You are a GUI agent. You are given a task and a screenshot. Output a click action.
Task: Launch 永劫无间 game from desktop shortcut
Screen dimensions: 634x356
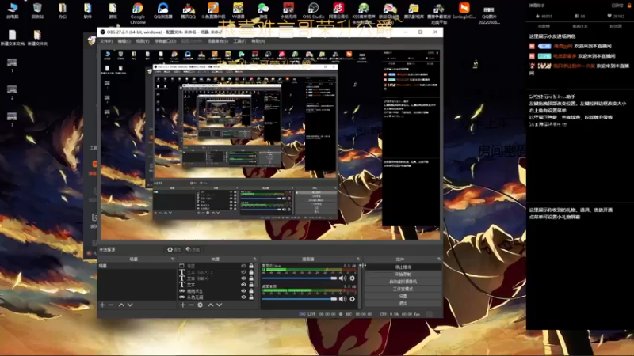tap(288, 11)
